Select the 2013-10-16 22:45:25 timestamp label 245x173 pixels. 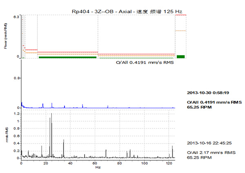209,143
